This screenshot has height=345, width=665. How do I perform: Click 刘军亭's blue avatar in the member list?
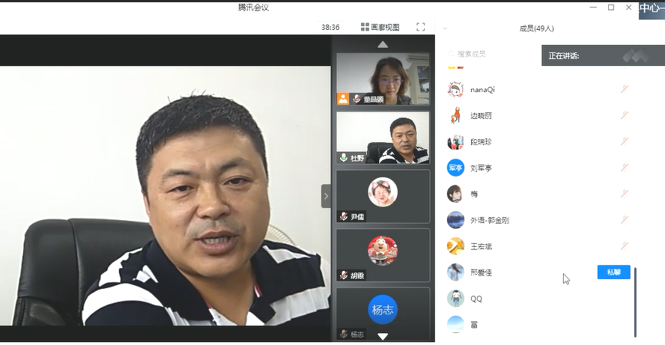click(455, 168)
